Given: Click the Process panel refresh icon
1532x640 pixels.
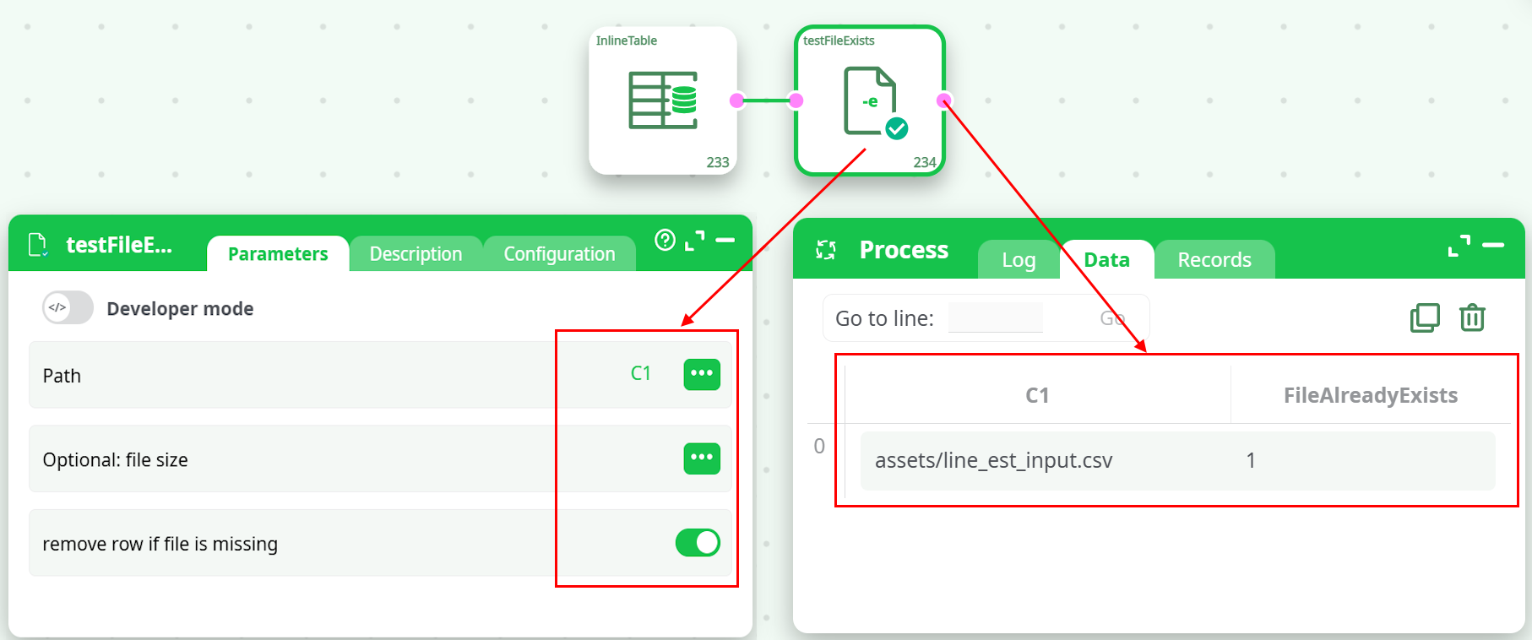Looking at the screenshot, I should click(825, 250).
